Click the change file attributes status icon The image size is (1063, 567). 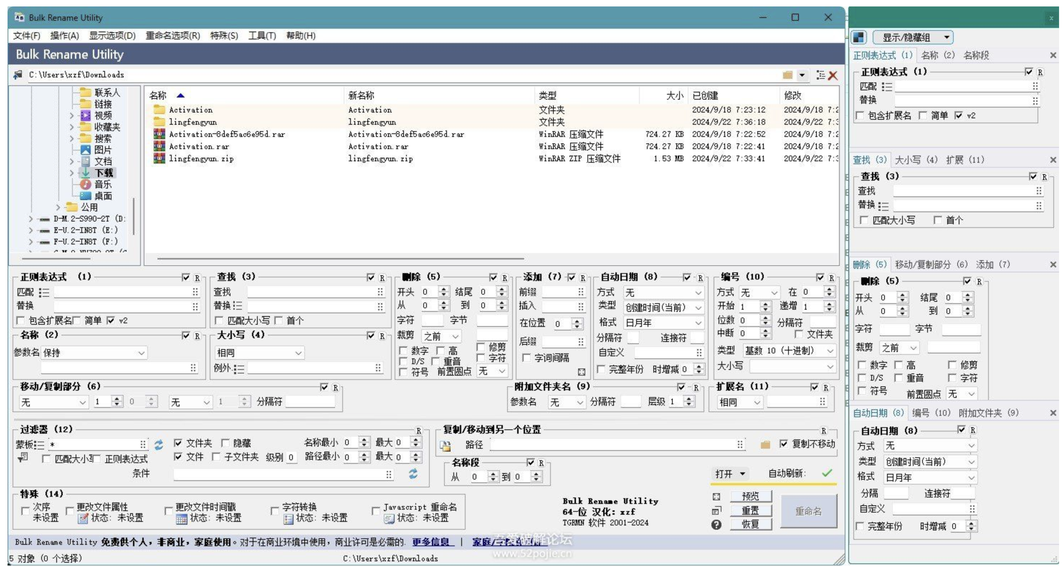pos(83,519)
